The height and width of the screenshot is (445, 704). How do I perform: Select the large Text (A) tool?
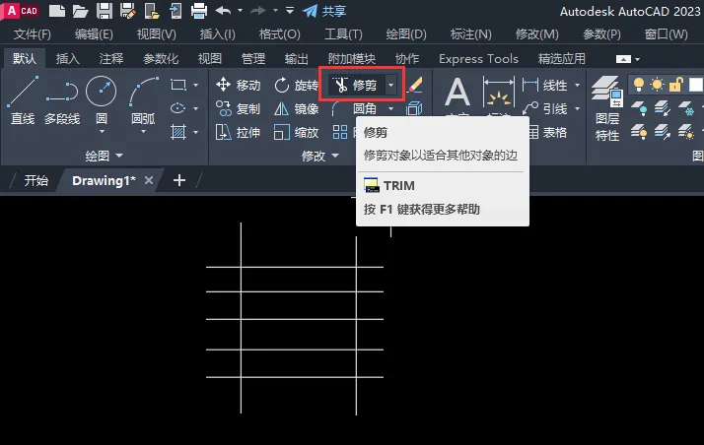(458, 93)
